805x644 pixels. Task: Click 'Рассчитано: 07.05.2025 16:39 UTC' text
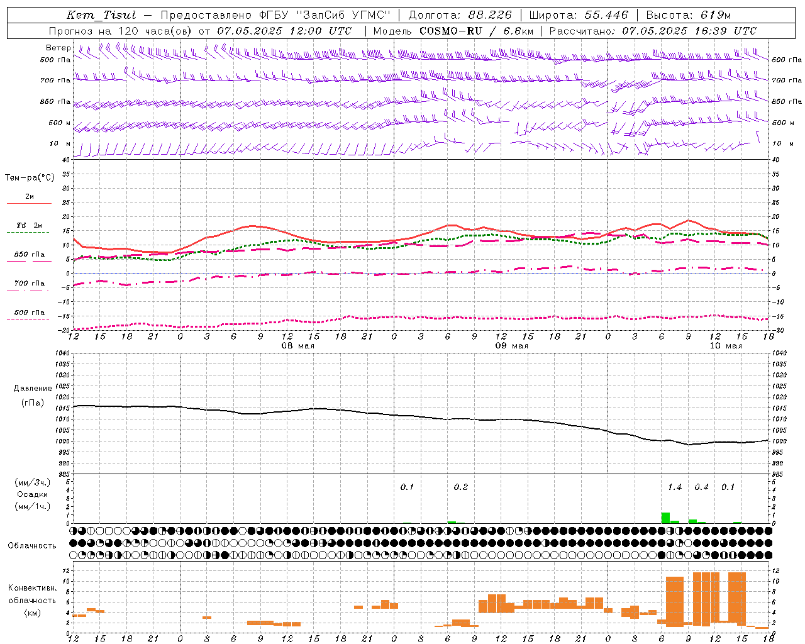(653, 31)
